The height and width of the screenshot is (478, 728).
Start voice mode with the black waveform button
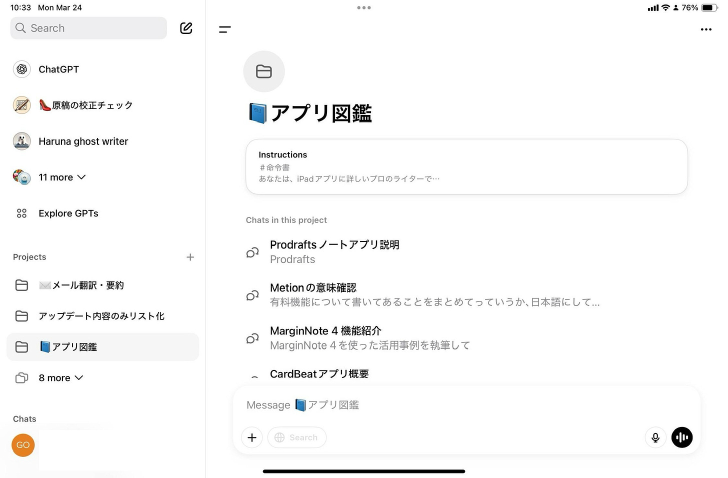click(x=682, y=437)
